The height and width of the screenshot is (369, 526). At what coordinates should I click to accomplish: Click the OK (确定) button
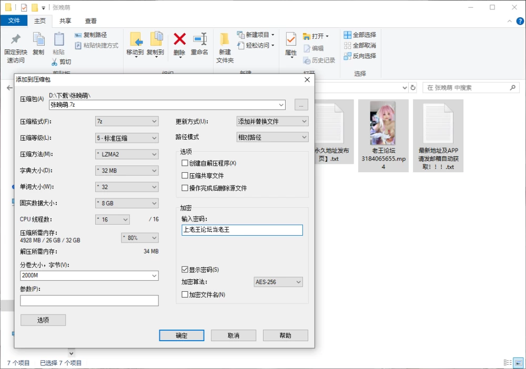point(181,335)
